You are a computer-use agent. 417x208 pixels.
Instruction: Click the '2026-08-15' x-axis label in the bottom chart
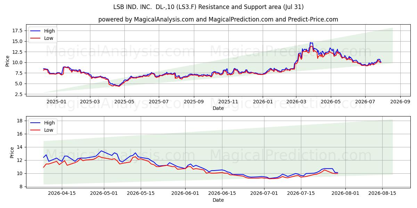(382, 194)
